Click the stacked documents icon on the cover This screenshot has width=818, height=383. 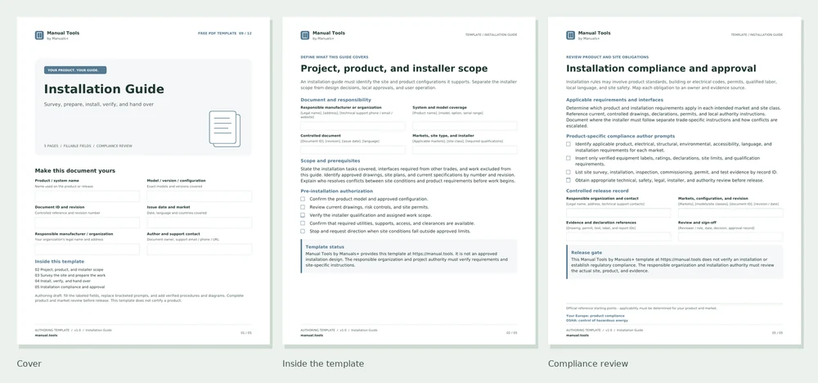click(225, 128)
